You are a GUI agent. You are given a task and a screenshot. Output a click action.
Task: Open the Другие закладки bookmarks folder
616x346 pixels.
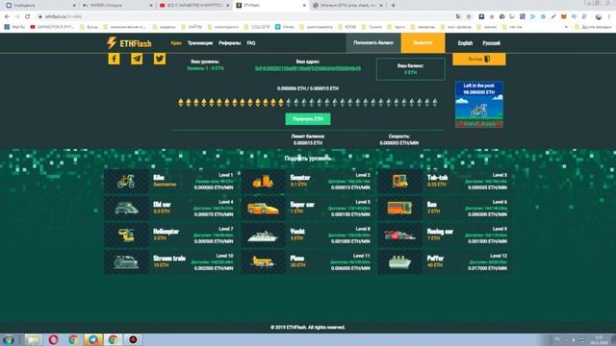pyautogui.click(x=593, y=27)
